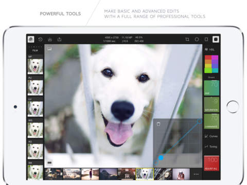Screen dimensions: 247x185
Task: Click the Hue slider tile showing 70
Action: (x=211, y=88)
